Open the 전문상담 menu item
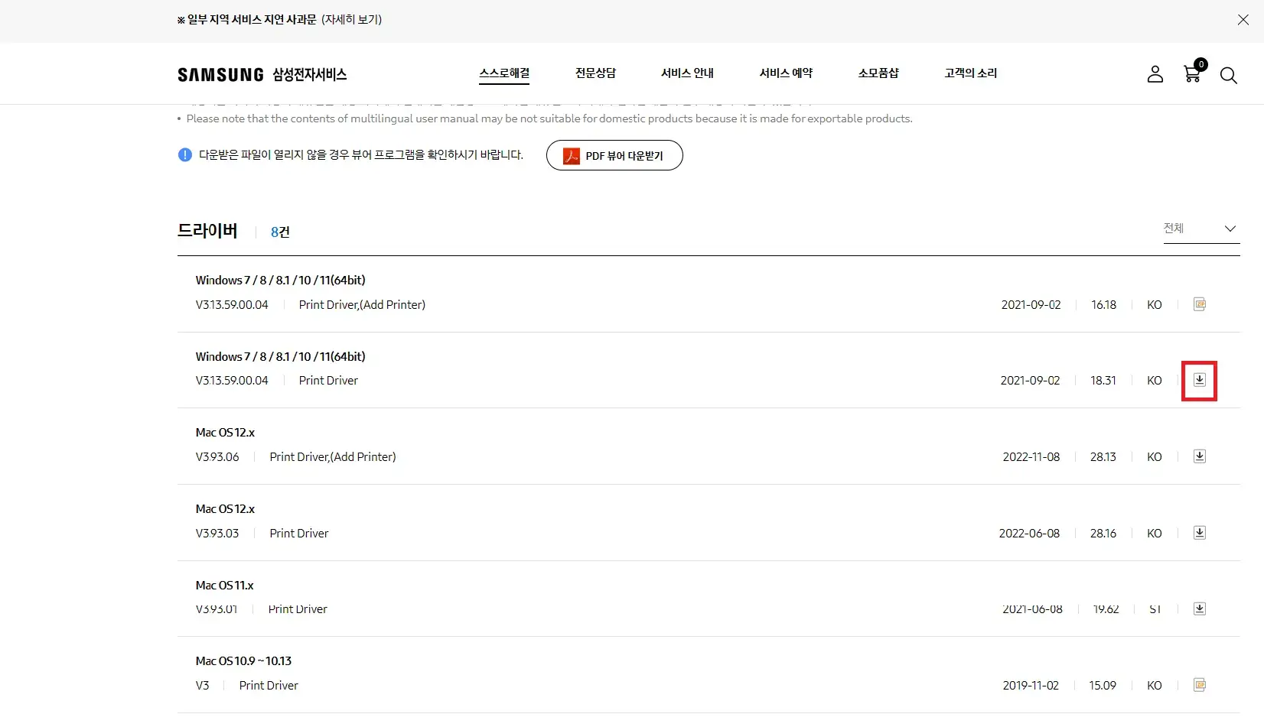This screenshot has height=727, width=1264. (x=595, y=73)
